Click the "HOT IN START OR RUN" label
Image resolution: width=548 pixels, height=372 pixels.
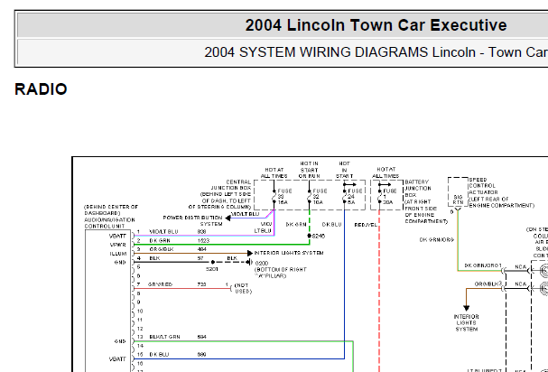(x=310, y=170)
